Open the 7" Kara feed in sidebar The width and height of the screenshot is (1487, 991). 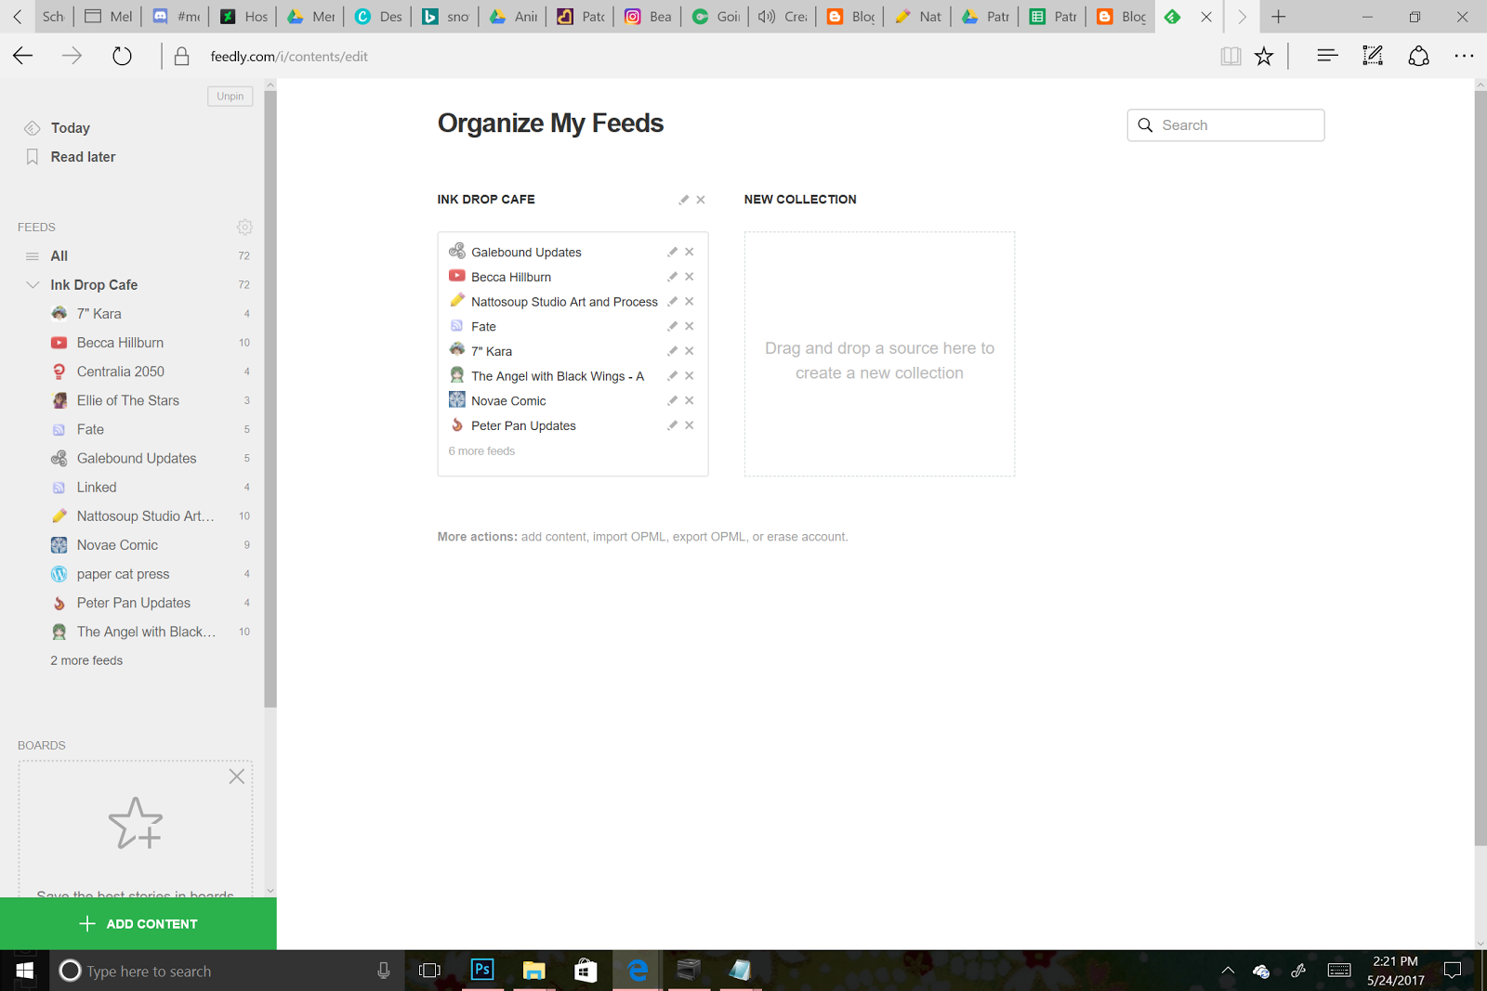point(99,314)
